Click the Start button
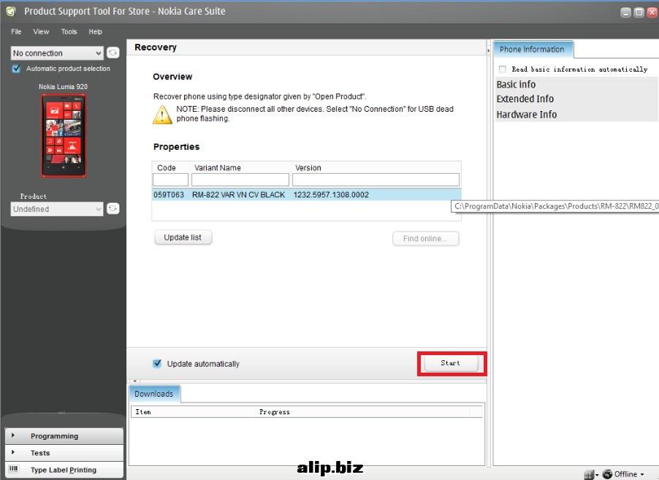 tap(451, 363)
